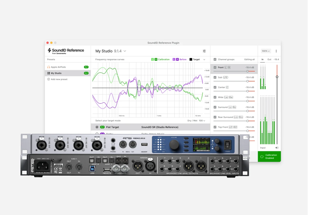Click the SoundID Reference logo
309x215 pixels.
tap(66, 51)
